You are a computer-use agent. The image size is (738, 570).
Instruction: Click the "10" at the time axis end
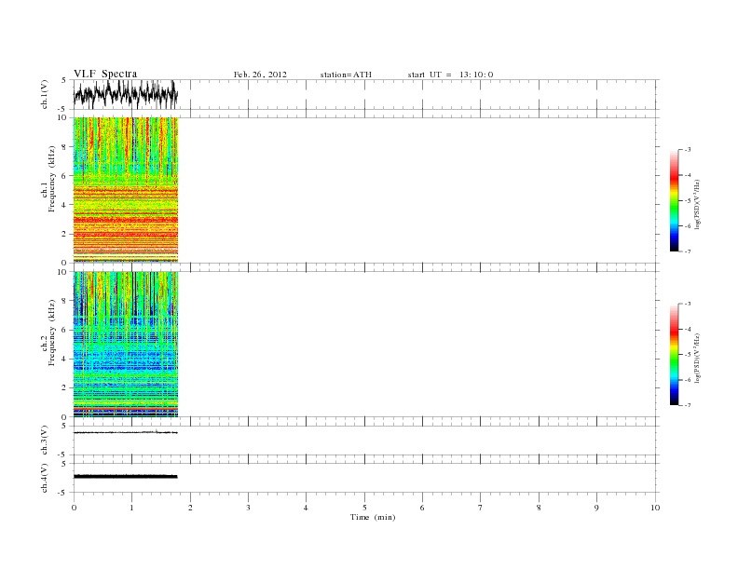pos(655,508)
